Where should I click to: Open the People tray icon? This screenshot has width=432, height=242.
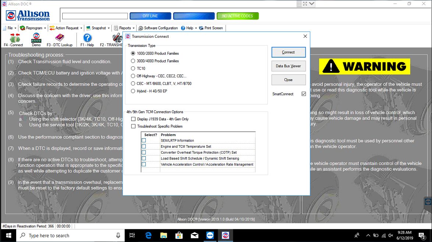pyautogui.click(x=357, y=235)
